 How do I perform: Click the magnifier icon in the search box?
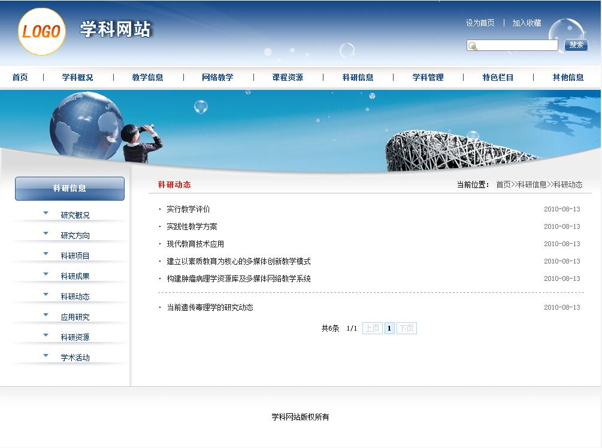click(473, 46)
